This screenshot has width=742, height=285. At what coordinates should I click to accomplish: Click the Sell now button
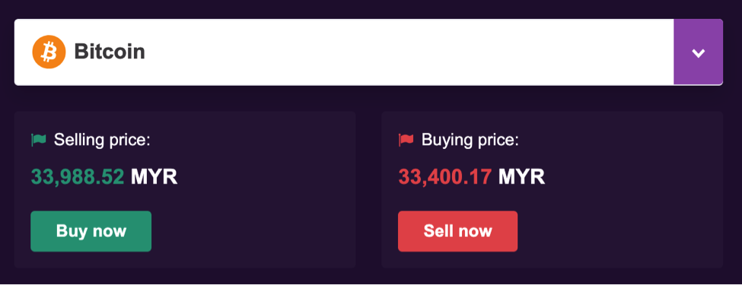[x=457, y=231]
